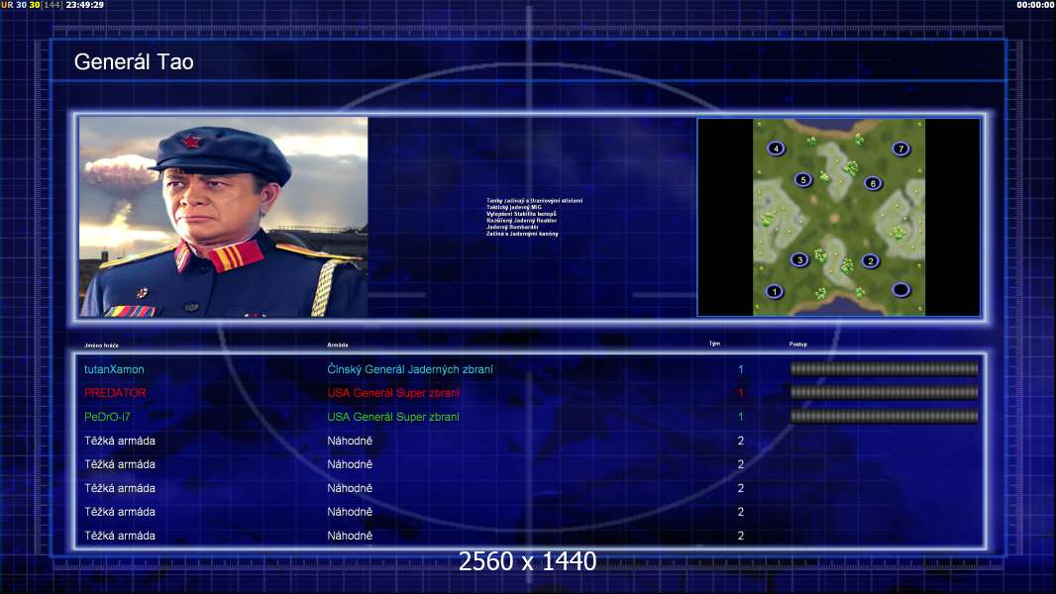Click team number in PREDATOR's row
Screen dimensions: 1056x594
coord(740,393)
